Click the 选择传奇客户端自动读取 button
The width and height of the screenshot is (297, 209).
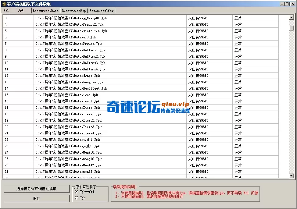pyautogui.click(x=36, y=188)
